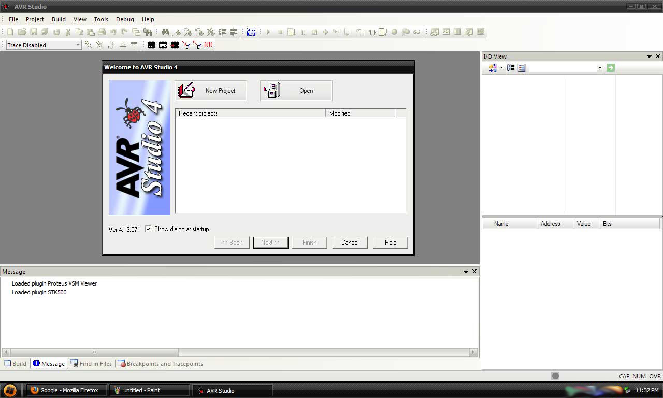Click the Next >> button

[x=270, y=243]
